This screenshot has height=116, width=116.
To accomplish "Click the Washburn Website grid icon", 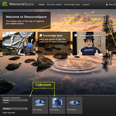I will coord(76,35).
